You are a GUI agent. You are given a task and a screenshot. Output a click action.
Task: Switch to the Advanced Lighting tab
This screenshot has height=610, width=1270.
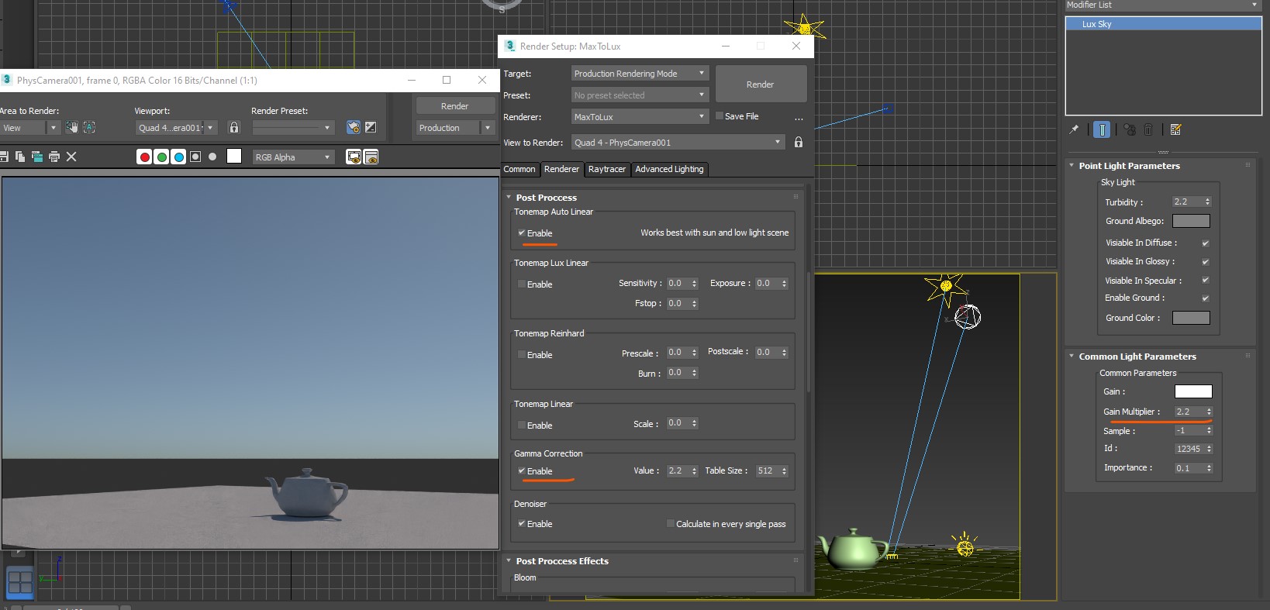tap(669, 169)
